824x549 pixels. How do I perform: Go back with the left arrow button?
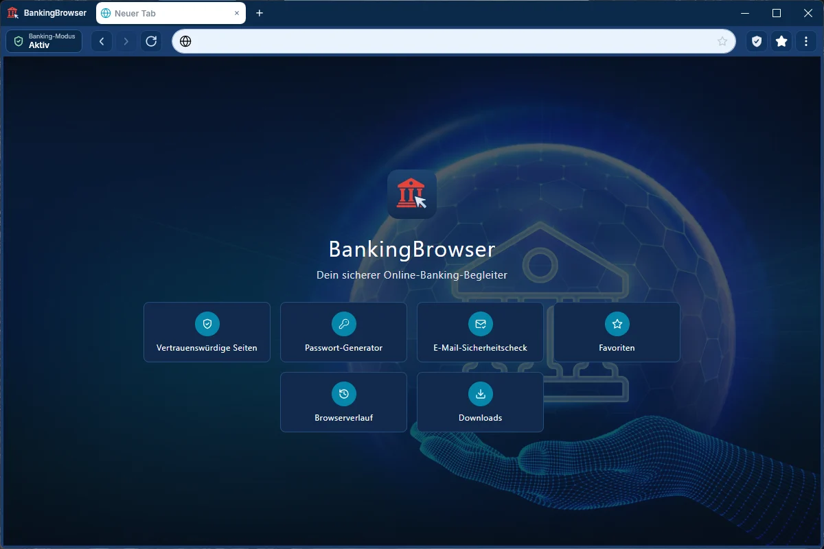pos(102,41)
